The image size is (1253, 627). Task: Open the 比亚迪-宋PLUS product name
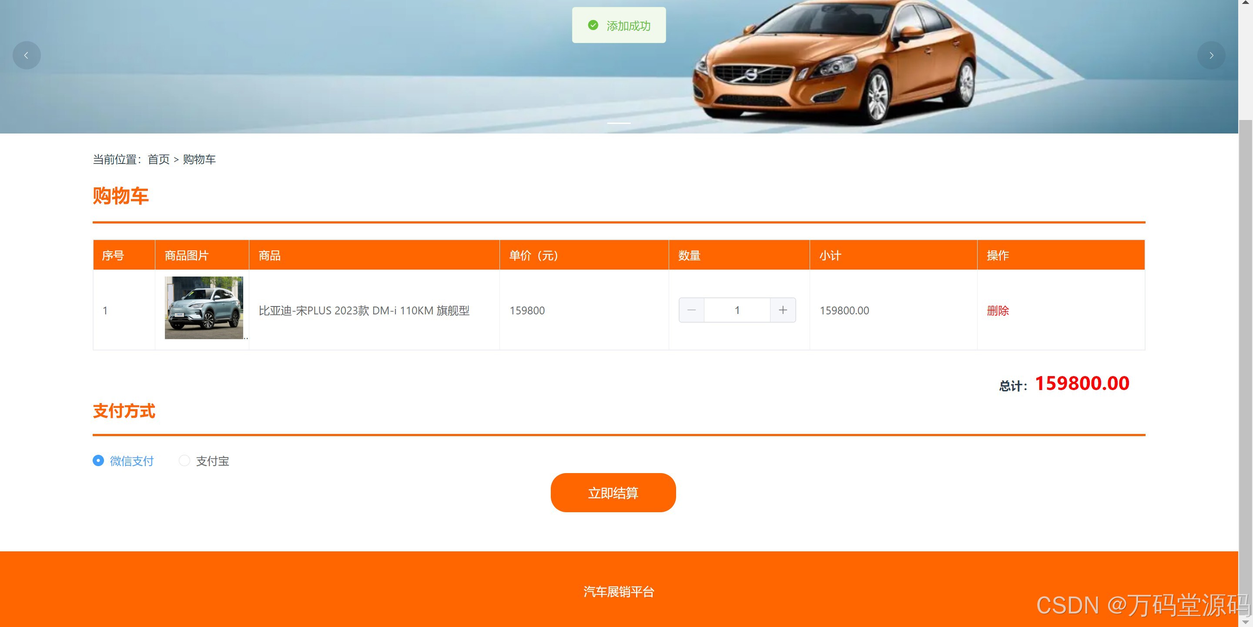pyautogui.click(x=364, y=310)
